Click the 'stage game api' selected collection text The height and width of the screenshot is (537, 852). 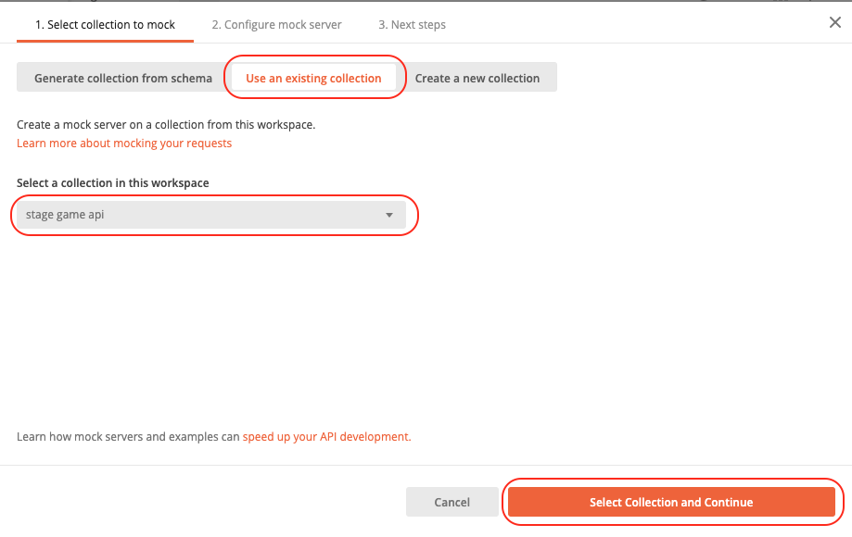click(x=65, y=215)
